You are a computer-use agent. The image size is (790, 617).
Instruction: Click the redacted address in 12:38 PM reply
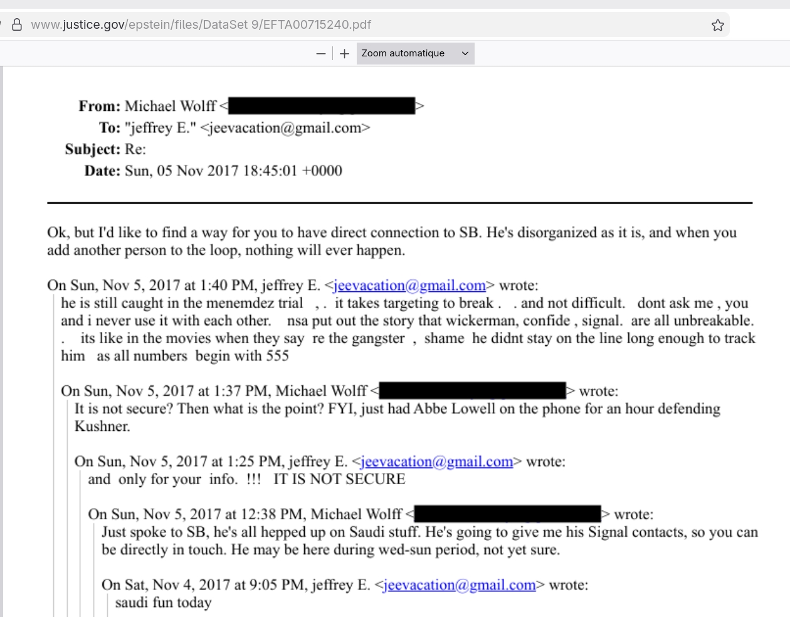point(507,514)
